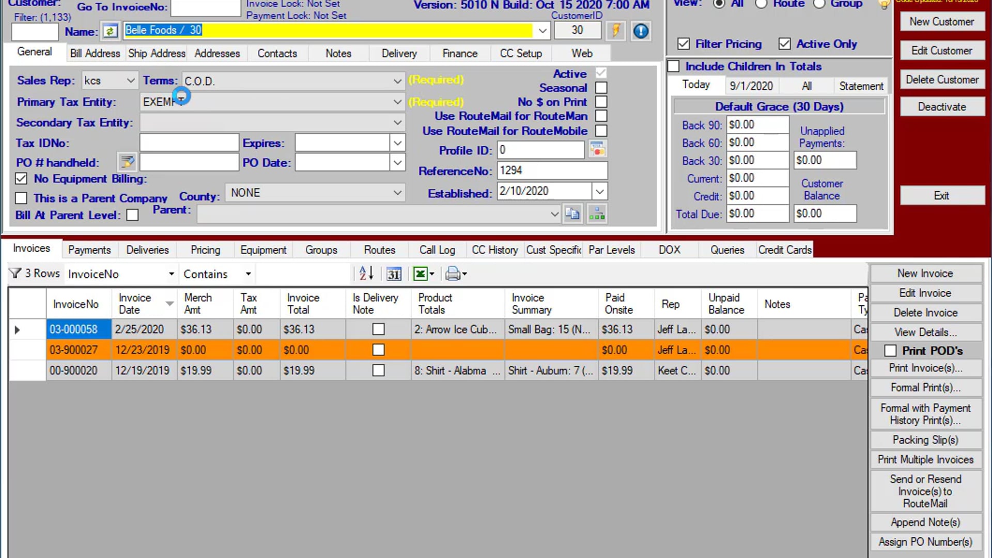Click the copy parent icon beside Parent field

click(572, 213)
